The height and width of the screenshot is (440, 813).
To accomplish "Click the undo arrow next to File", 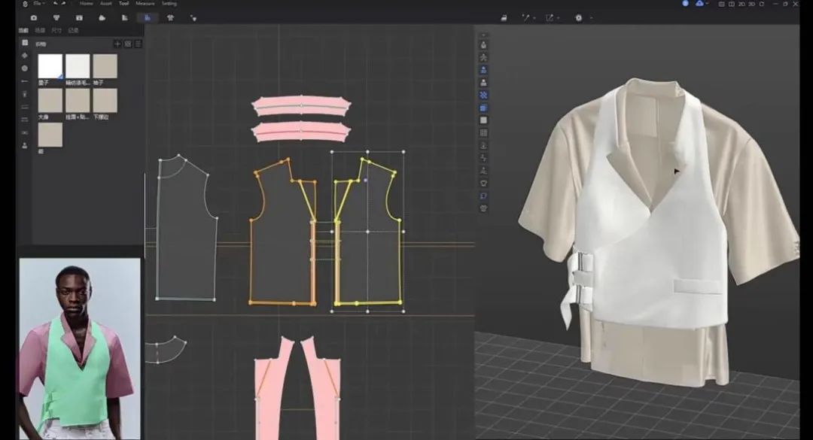I will 56,4.
